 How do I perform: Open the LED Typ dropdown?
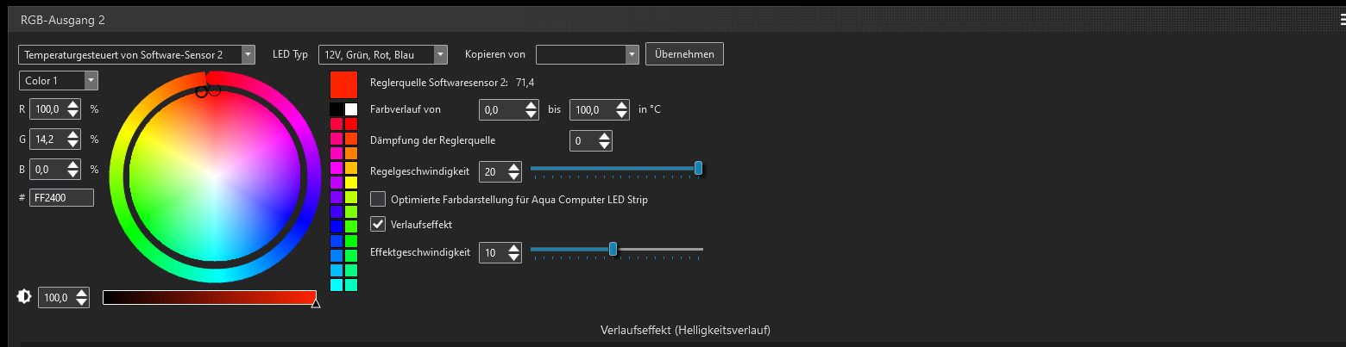click(383, 54)
